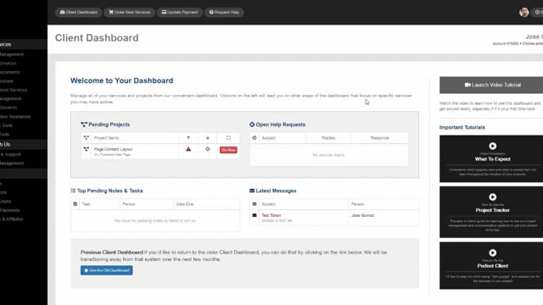Viewport: 543px width, 305px height.
Task: Click the Open Help Requests heading icon
Action: point(252,125)
